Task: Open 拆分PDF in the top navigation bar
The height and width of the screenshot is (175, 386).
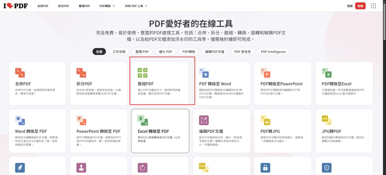Action: coord(64,6)
